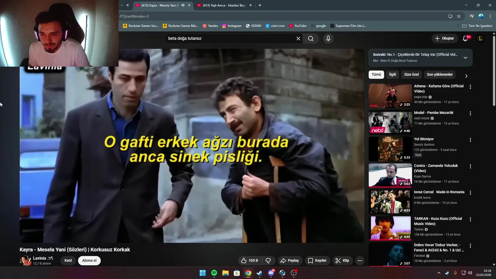This screenshot has width=496, height=279.
Task: Open File Explorer from the taskbar
Action: 225,273
